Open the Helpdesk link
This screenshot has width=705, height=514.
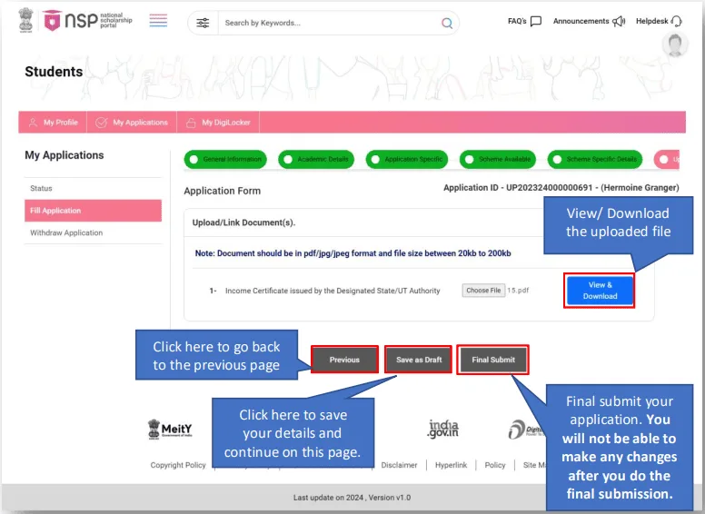(652, 21)
